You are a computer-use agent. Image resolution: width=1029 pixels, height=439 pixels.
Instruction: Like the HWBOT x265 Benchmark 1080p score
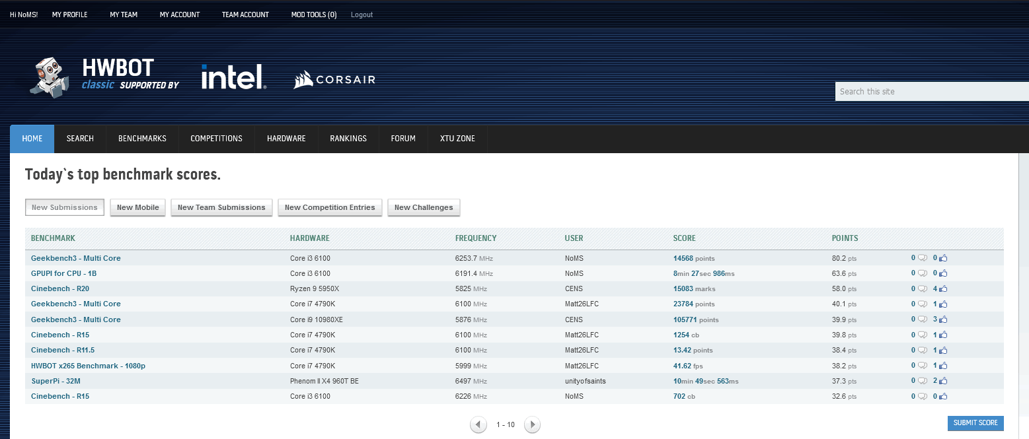pos(942,366)
